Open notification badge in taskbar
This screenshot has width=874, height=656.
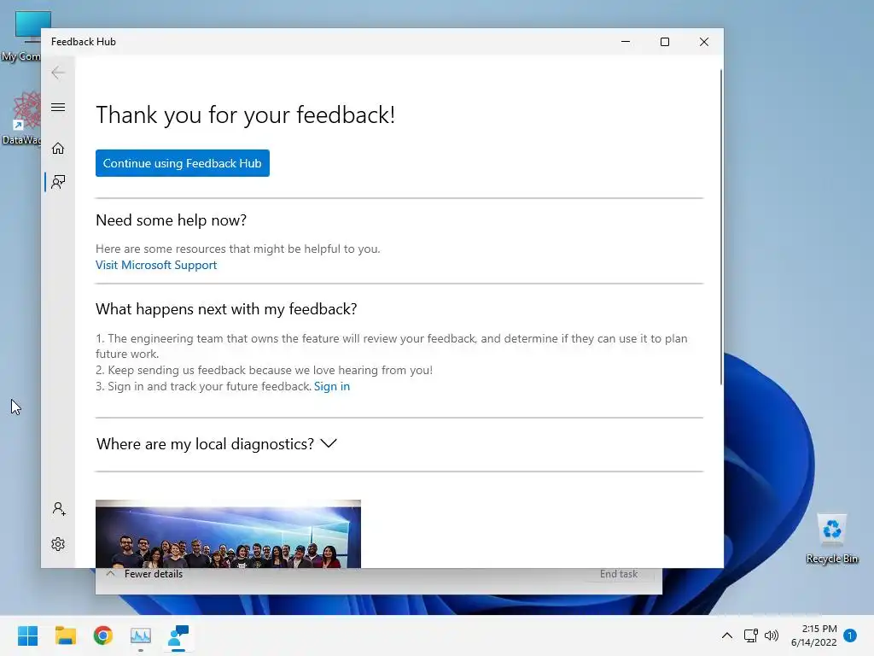click(850, 635)
